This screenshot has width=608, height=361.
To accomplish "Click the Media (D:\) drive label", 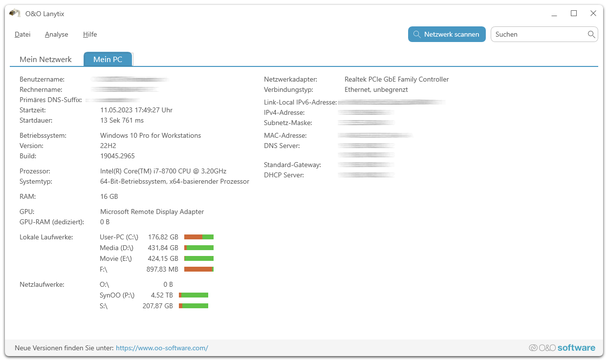I will pos(116,248).
